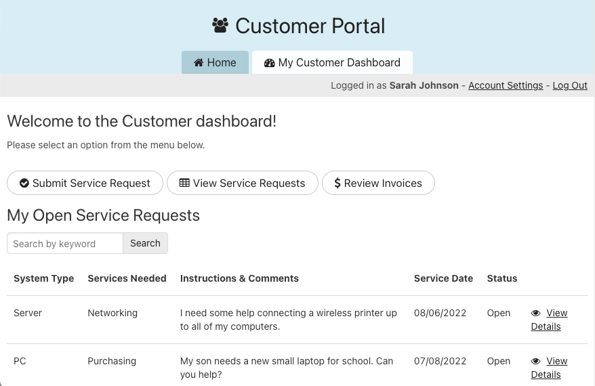Image resolution: width=595 pixels, height=386 pixels.
Task: Click the Service Date column header
Action: pyautogui.click(x=443, y=278)
